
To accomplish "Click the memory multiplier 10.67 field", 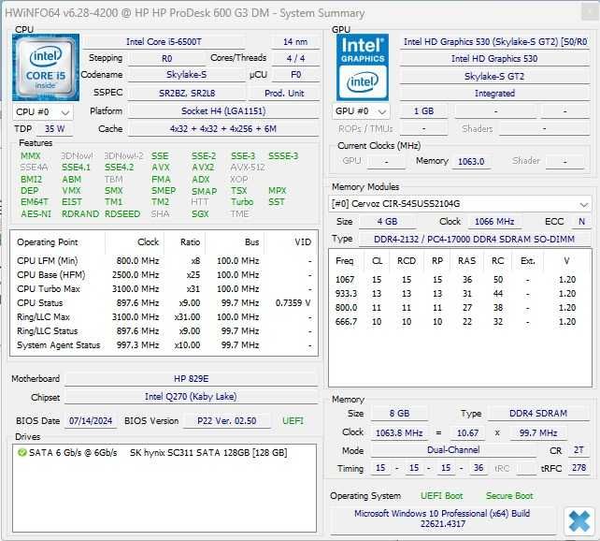I will click(467, 433).
